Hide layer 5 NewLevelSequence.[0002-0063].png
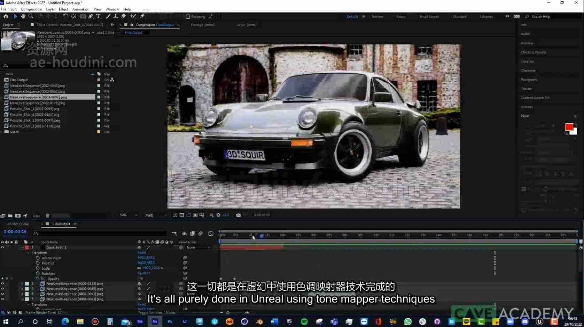This screenshot has height=327, width=584. point(2,299)
